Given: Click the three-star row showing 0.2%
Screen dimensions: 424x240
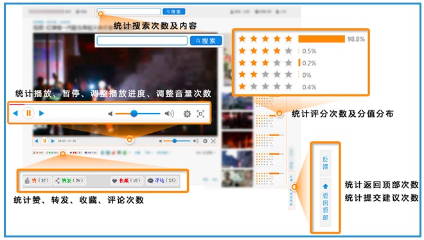Looking at the screenshot, I should point(277,63).
